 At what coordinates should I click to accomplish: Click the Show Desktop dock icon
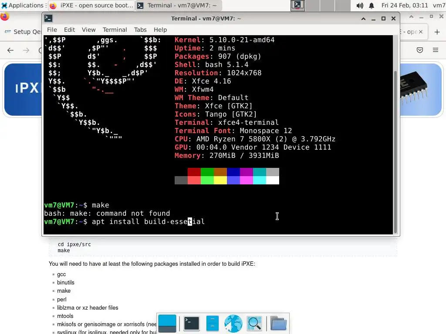pos(167,324)
